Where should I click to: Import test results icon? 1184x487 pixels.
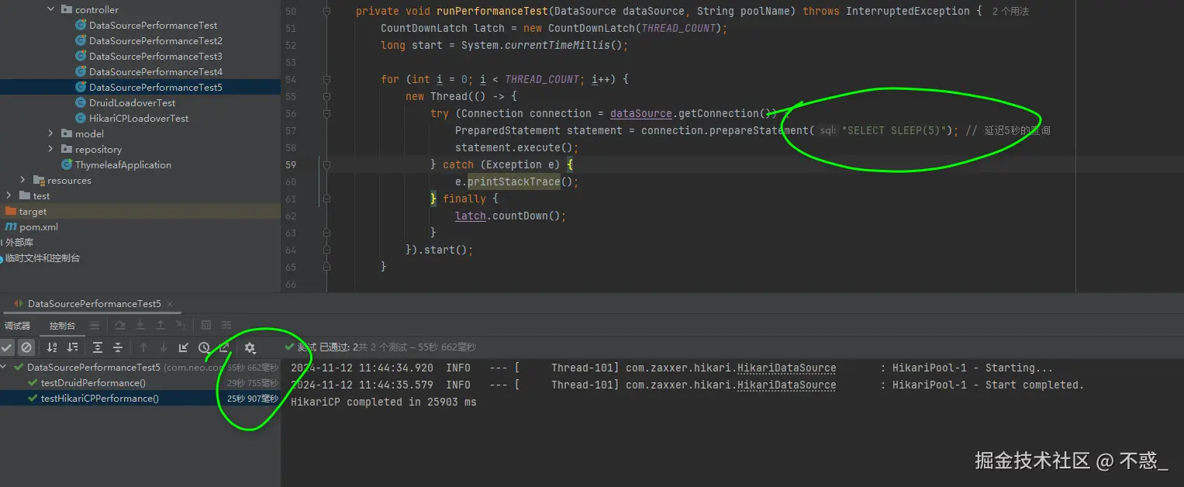(184, 347)
